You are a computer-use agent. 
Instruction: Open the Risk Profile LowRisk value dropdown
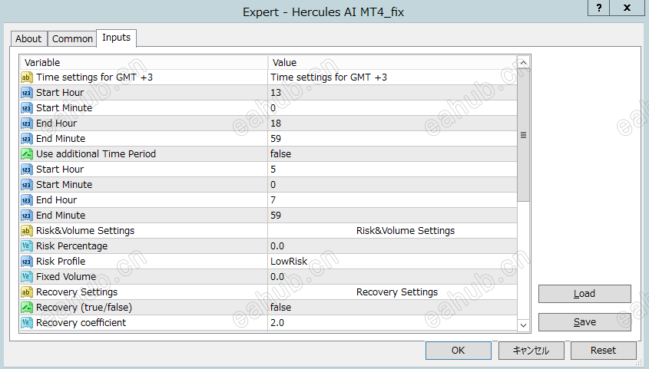click(x=392, y=262)
